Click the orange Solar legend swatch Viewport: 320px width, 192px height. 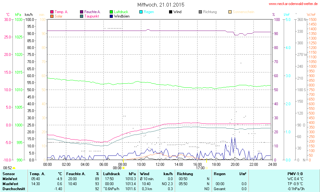52,16
